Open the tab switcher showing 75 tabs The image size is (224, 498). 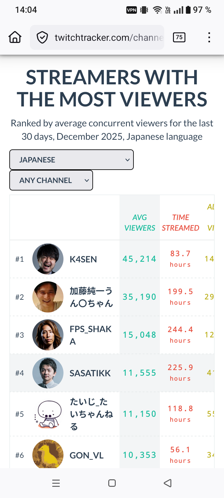click(x=179, y=37)
